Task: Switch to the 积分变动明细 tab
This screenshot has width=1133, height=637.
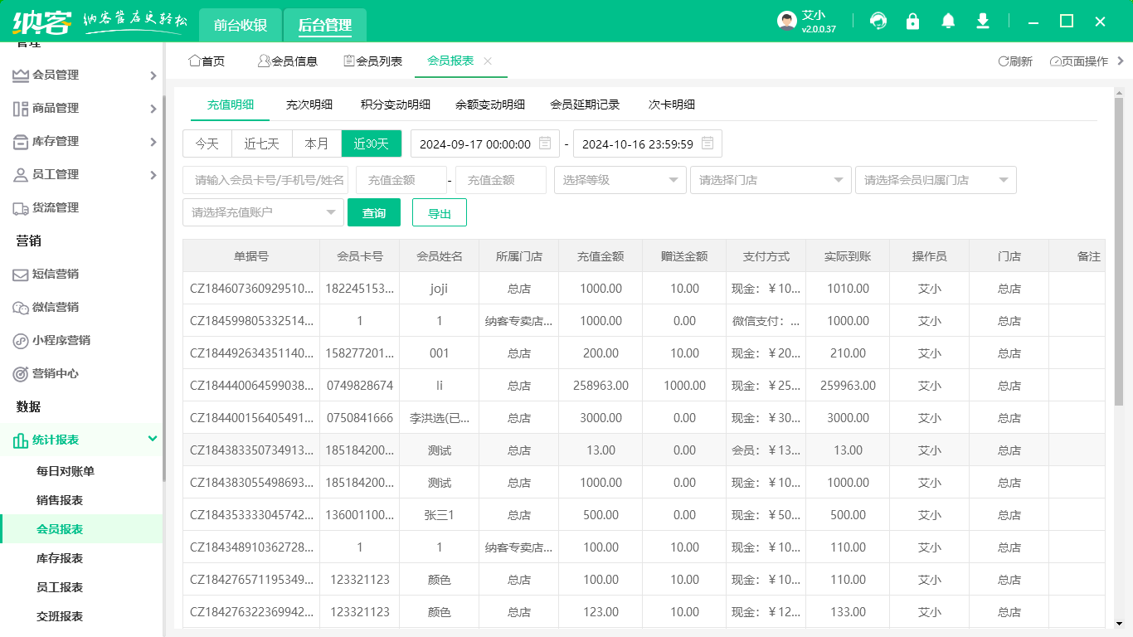Action: click(x=396, y=105)
